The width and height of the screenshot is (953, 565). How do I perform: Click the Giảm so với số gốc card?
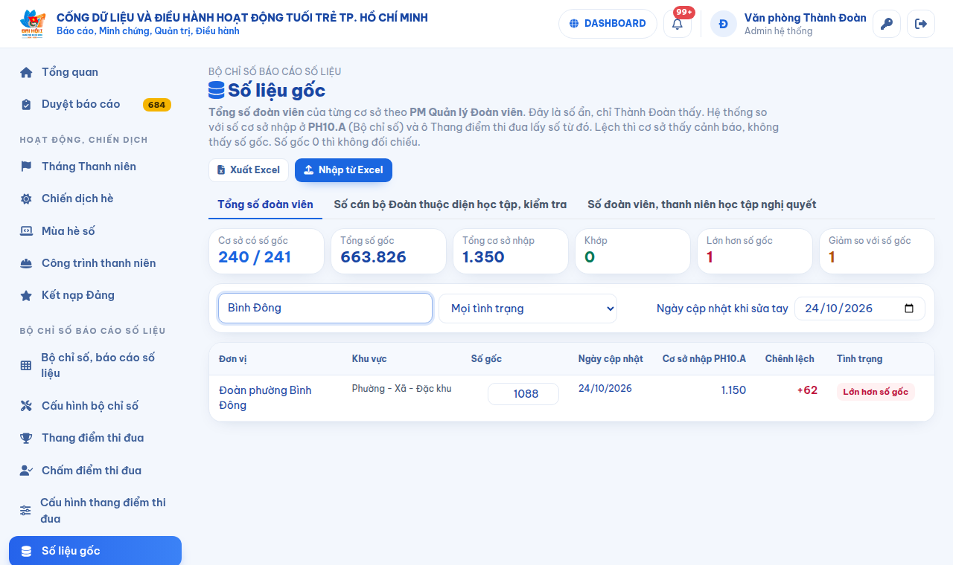(877, 251)
